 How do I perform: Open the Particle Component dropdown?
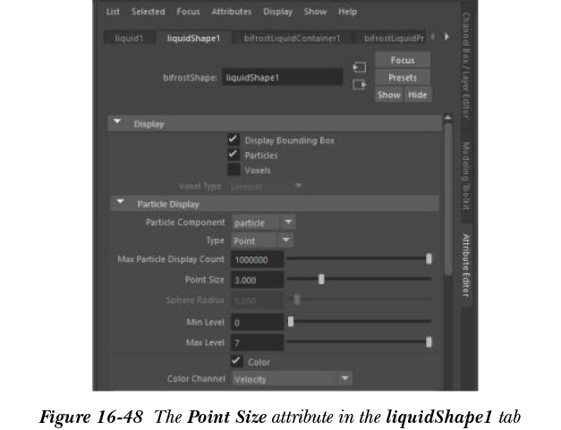[x=263, y=223]
